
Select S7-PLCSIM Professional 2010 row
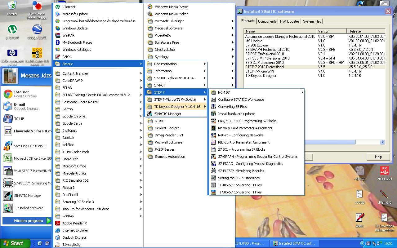coord(314,58)
